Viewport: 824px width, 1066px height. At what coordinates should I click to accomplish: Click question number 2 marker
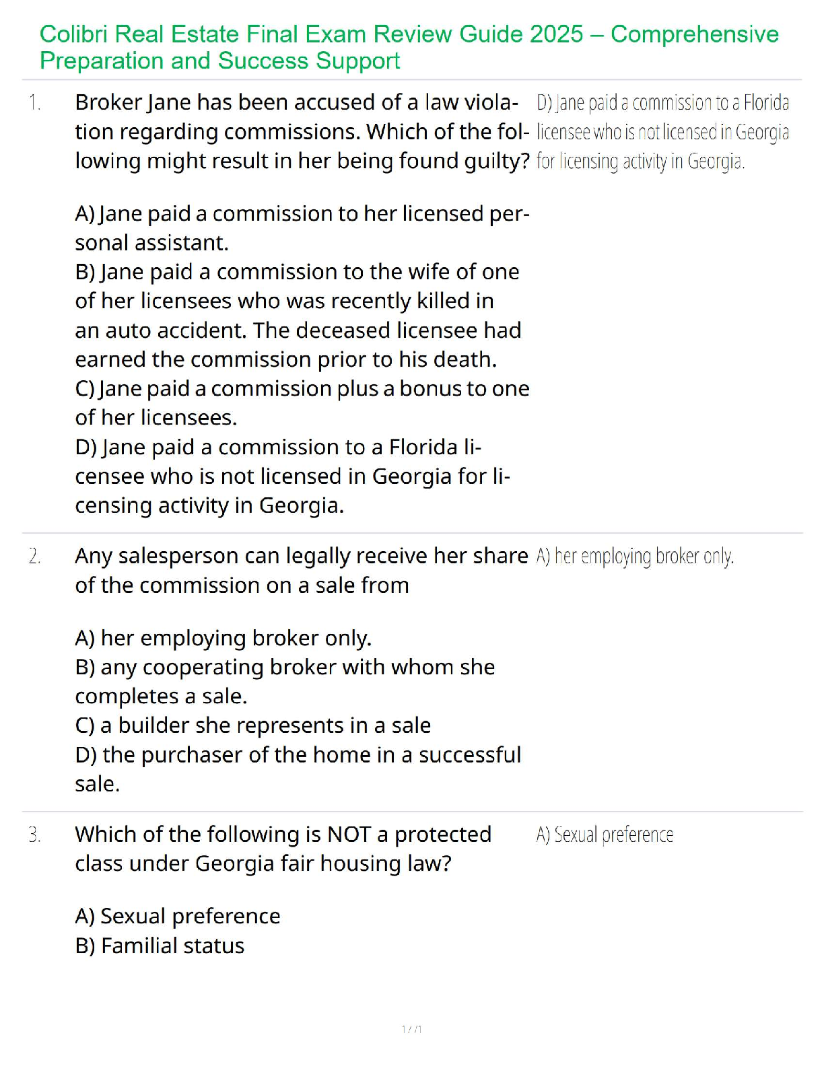tap(35, 557)
